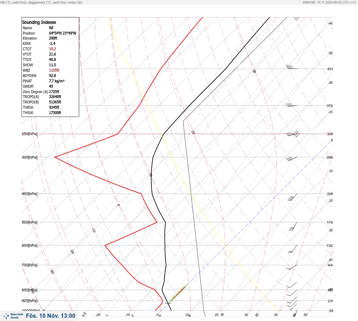Click the wind barb at 700 hPa
The image size is (358, 321).
coord(292,267)
